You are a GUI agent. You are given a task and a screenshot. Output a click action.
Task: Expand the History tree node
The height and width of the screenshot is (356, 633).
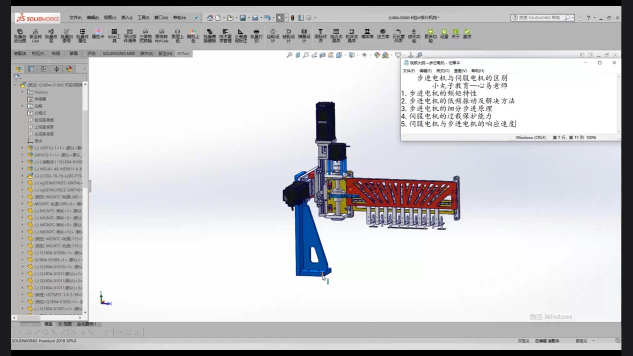[22, 92]
